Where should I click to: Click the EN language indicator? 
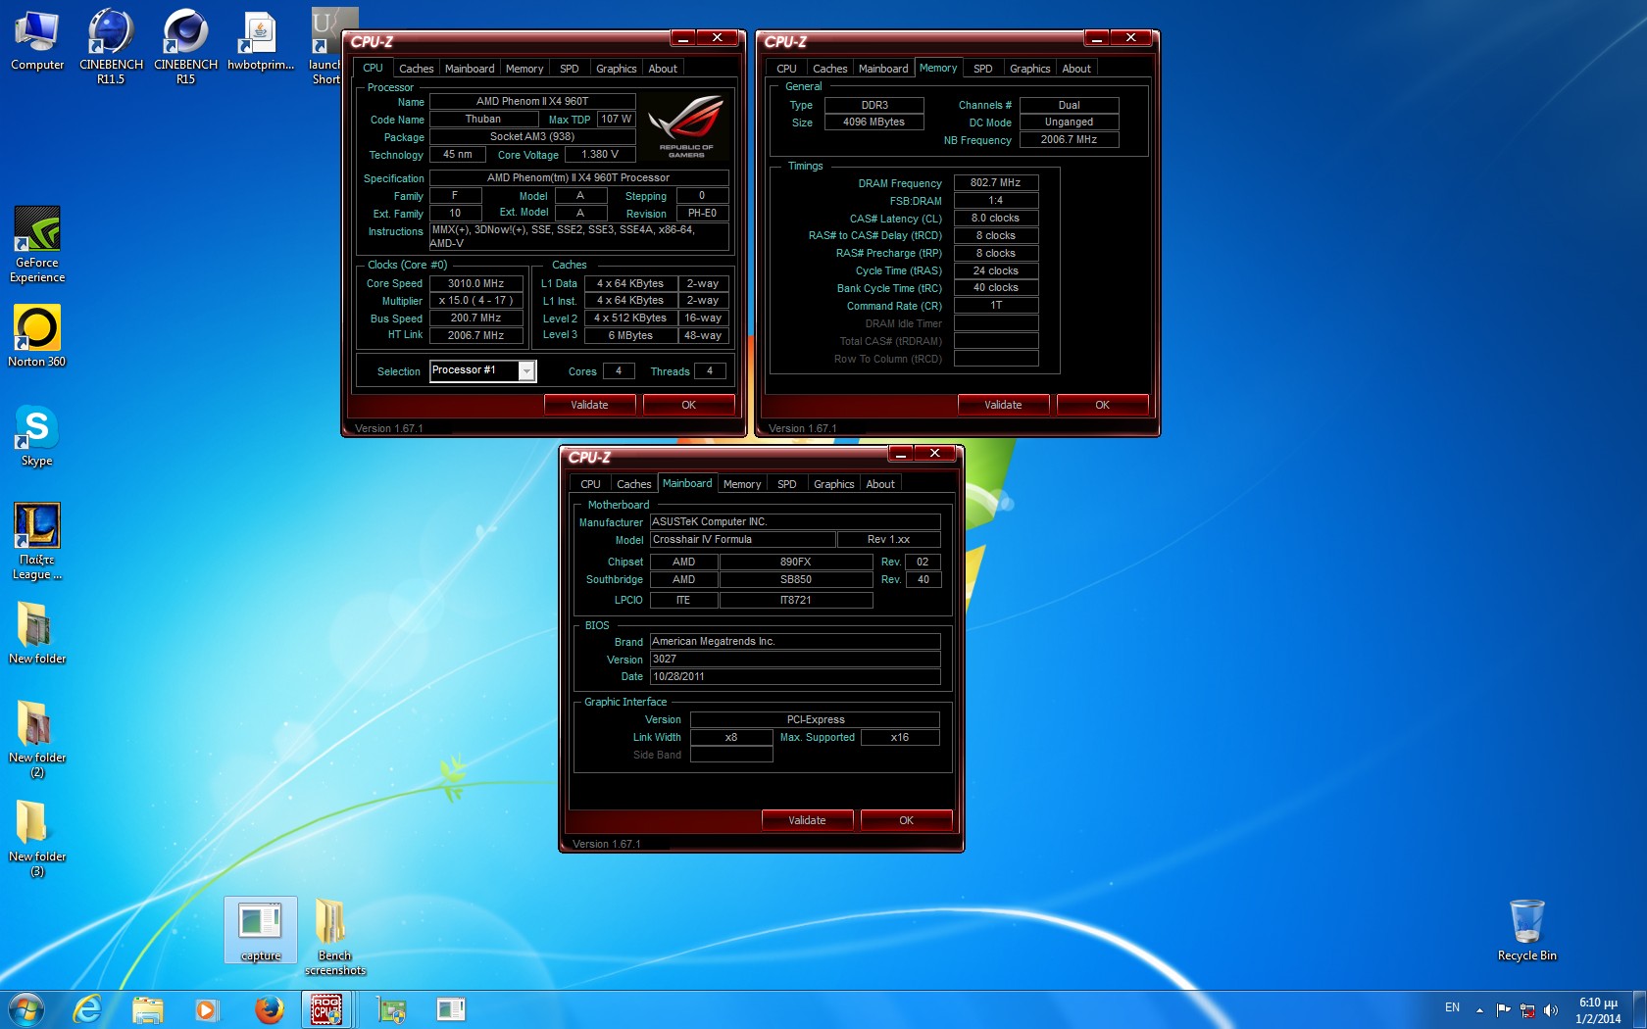tap(1452, 1007)
